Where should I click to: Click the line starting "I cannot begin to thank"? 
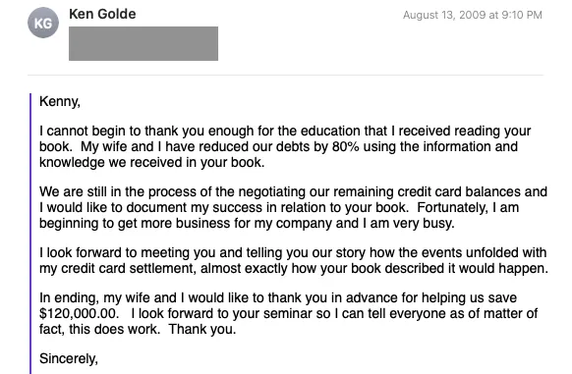(285, 131)
